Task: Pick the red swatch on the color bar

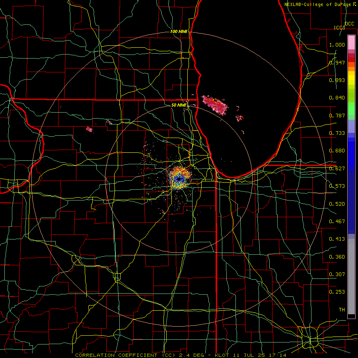Action: (x=351, y=60)
